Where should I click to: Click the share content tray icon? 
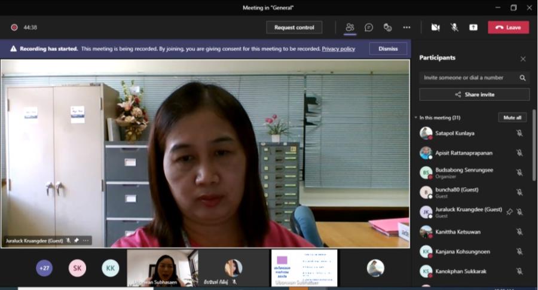coord(473,28)
